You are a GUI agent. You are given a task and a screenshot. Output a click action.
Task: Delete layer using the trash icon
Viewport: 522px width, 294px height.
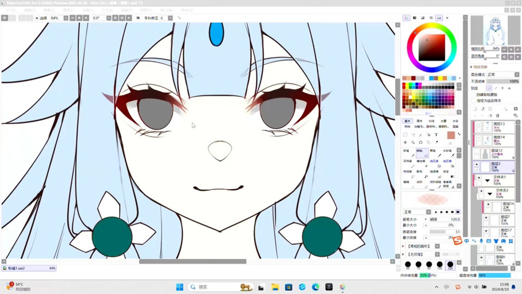coord(498,115)
